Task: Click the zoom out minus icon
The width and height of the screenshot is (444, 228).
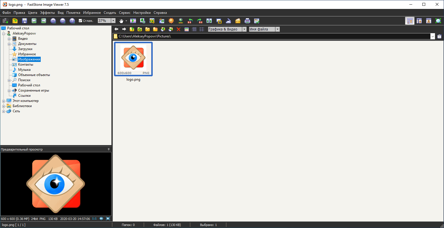Action: click(x=63, y=21)
